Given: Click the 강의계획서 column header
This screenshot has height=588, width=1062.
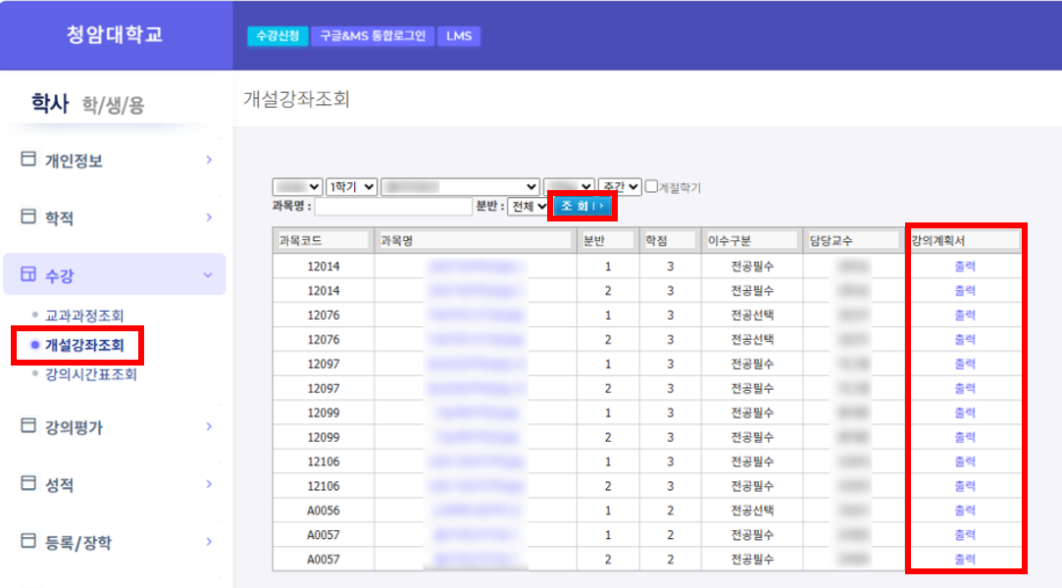Looking at the screenshot, I should 965,240.
